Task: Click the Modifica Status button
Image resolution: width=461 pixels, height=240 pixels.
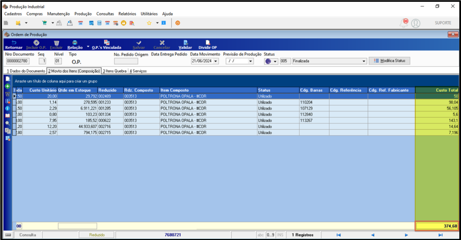Action: click(389, 61)
